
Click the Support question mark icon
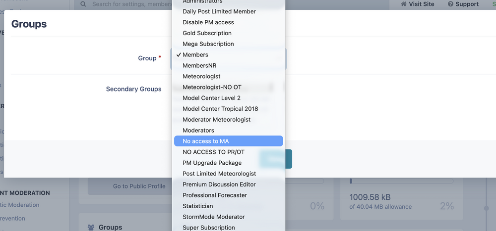450,4
